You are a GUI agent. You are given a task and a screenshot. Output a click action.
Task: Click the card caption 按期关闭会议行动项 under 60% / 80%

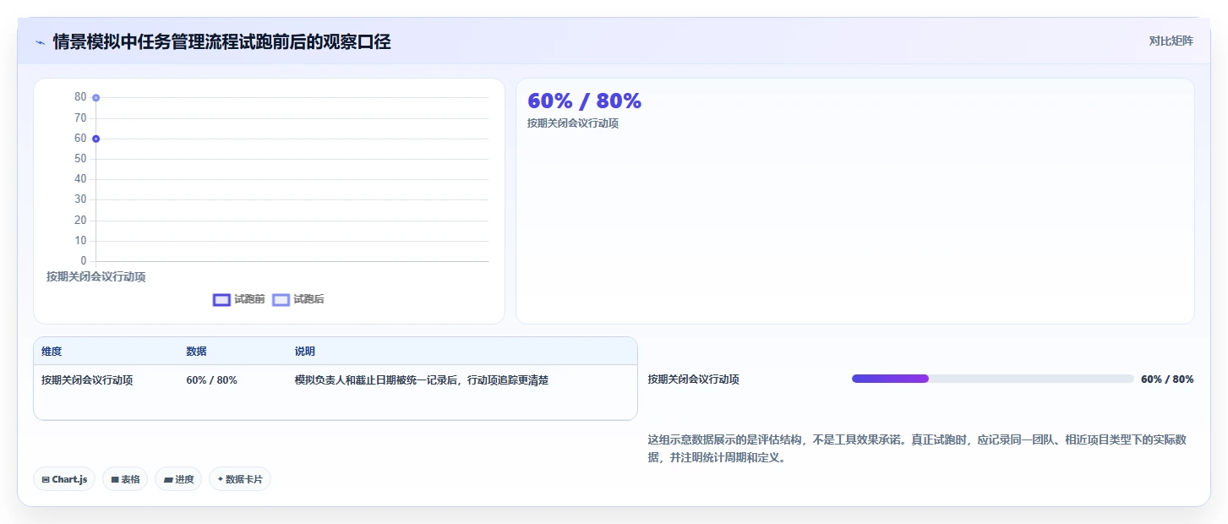tap(573, 123)
